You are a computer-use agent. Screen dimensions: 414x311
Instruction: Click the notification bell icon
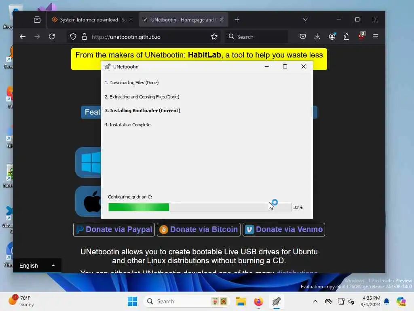point(387,301)
